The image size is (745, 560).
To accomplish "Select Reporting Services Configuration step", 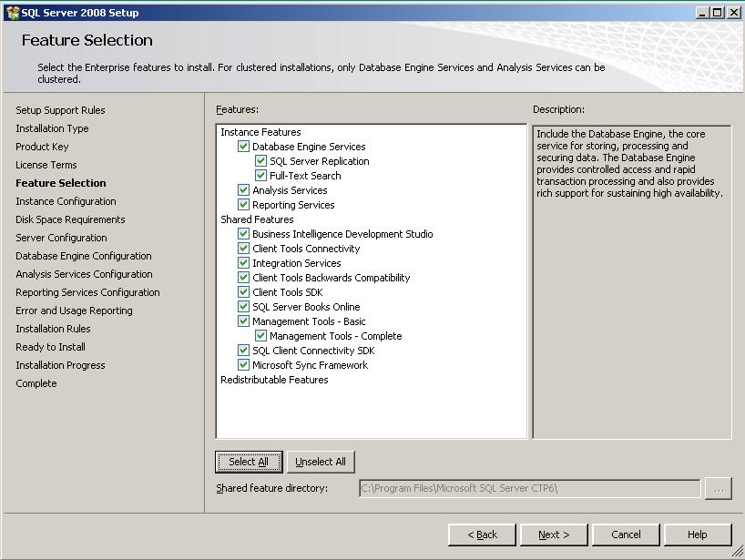I will pyautogui.click(x=87, y=292).
